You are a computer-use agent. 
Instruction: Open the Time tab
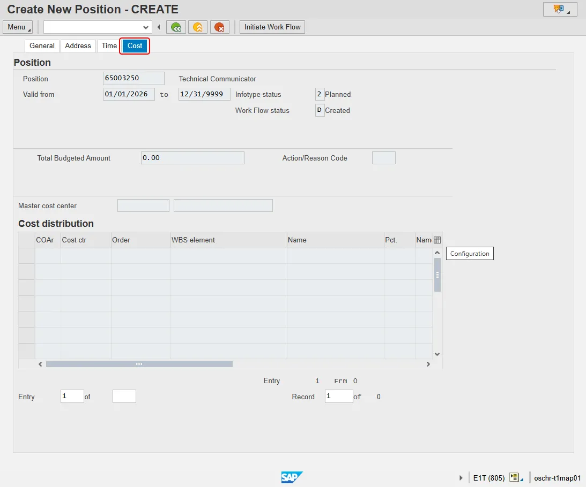109,46
